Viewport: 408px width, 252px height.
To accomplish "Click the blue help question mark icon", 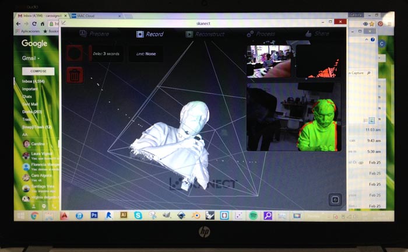I will coord(372,40).
